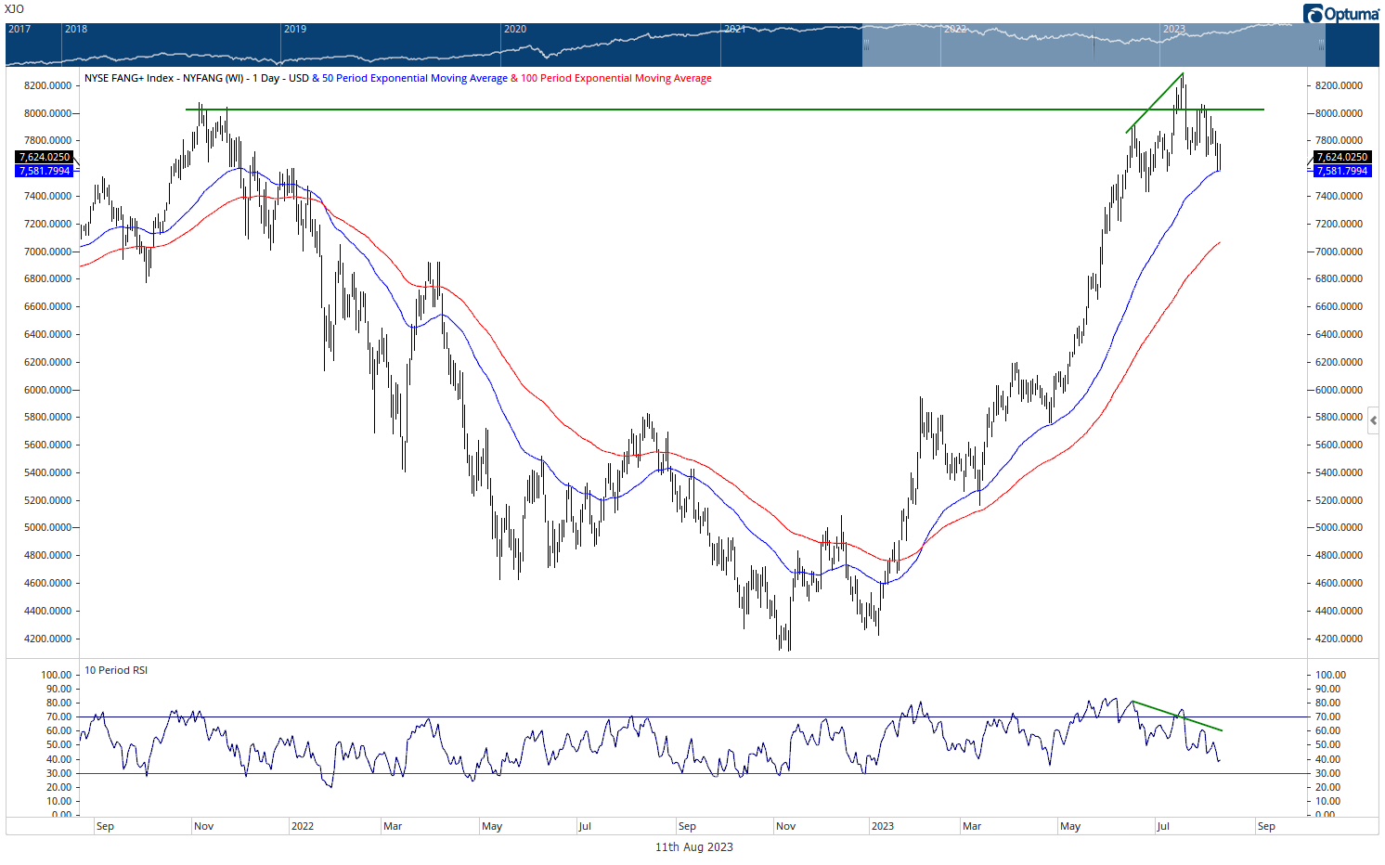
Task: Select the 100 Period Exponential Moving Average label
Action: (615, 78)
